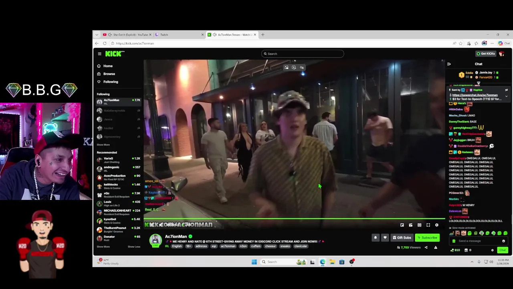The image size is (513, 289).
Task: Open chat settings gear
Action: (493, 250)
